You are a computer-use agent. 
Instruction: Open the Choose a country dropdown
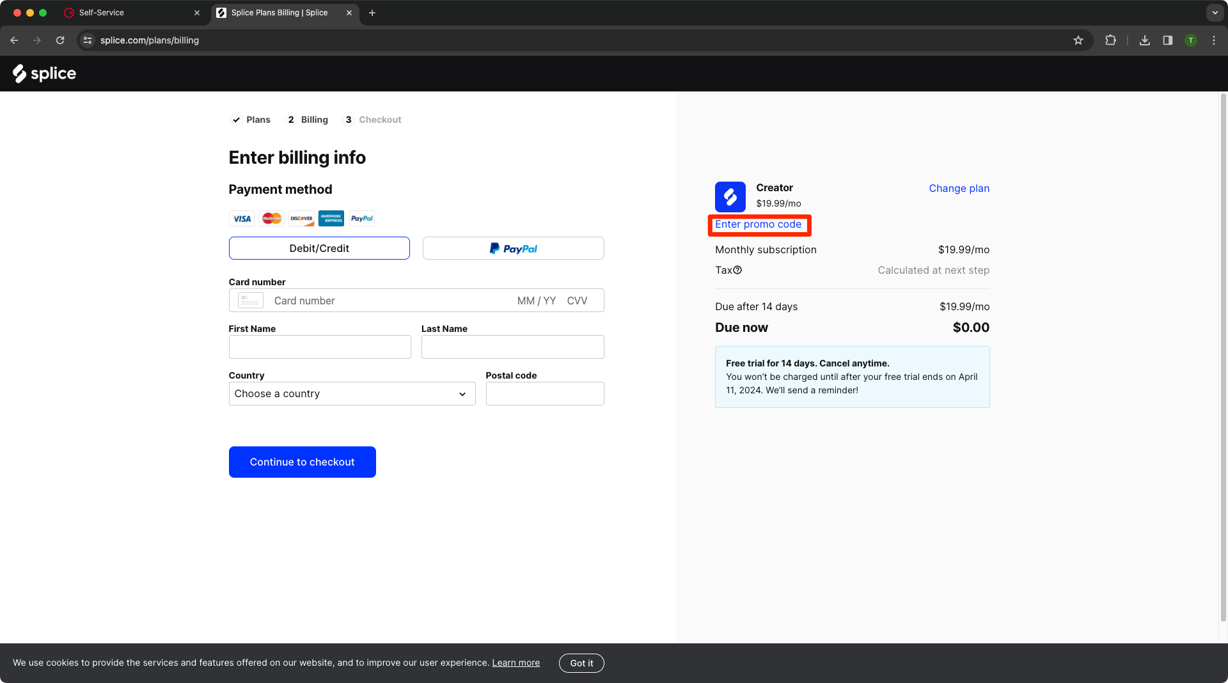pyautogui.click(x=352, y=394)
